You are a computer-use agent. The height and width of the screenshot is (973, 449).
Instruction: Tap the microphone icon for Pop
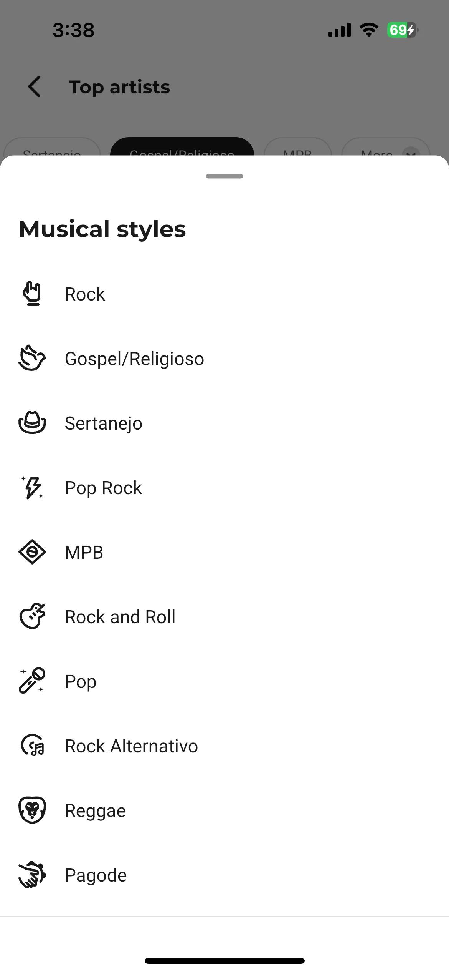pos(32,681)
